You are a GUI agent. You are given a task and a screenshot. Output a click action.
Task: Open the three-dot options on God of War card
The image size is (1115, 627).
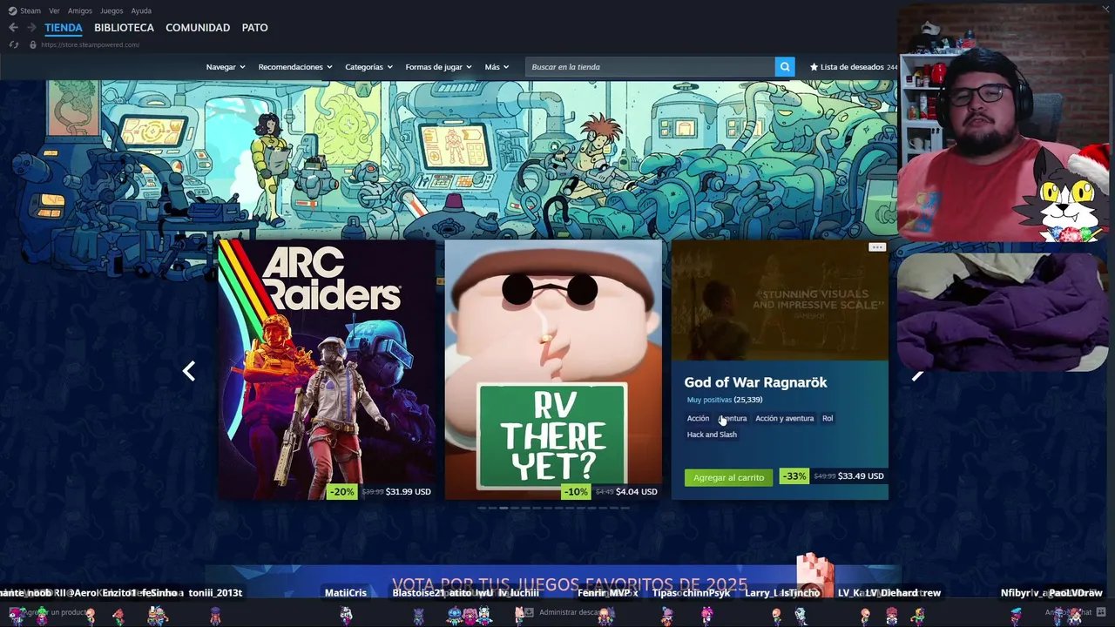[877, 247]
